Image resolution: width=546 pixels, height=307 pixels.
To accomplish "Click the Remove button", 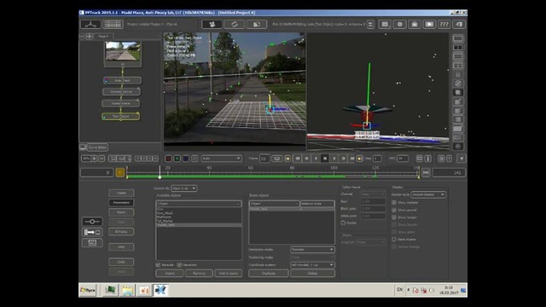I will coord(199,274).
